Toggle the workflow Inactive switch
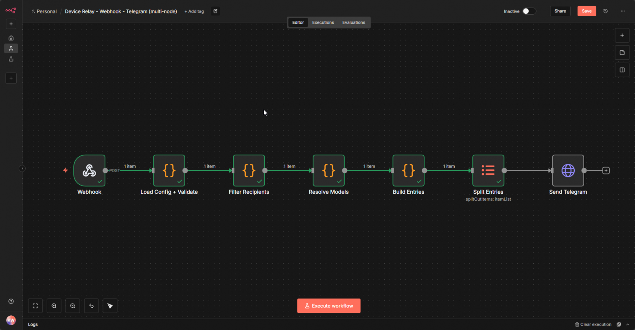The height and width of the screenshot is (330, 635). pyautogui.click(x=529, y=11)
